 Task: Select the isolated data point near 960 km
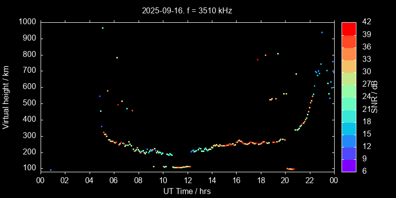tap(102, 28)
